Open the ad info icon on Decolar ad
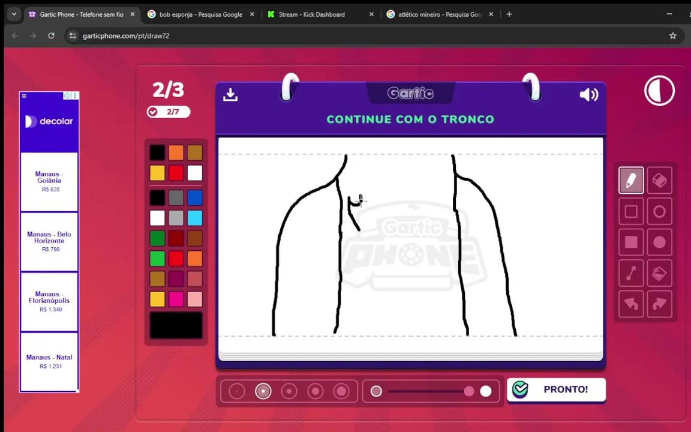This screenshot has height=432, width=691. pos(67,95)
